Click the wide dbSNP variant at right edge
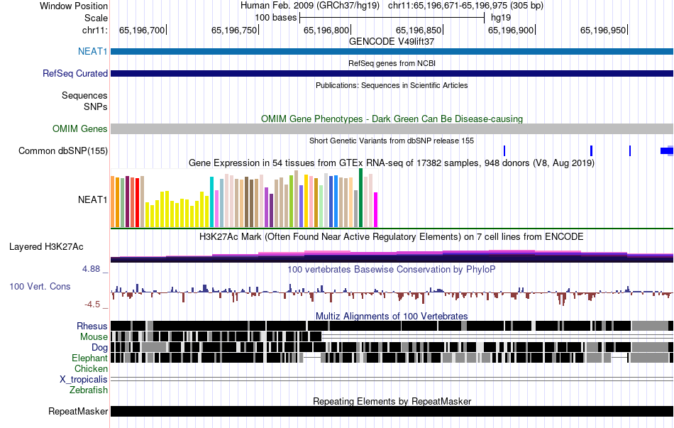 [x=667, y=150]
